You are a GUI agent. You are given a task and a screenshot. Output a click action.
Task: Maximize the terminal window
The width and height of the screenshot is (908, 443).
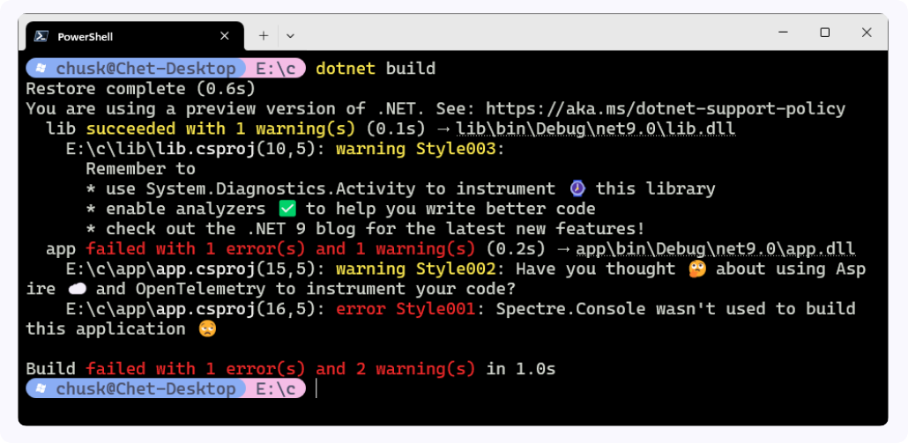(824, 33)
